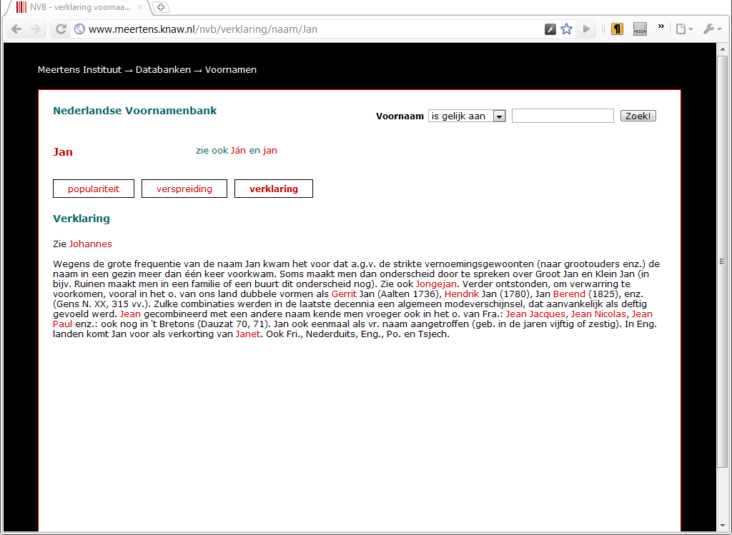Screen dimensions: 732x535
Task: Click the Voornaam search input field
Action: point(563,115)
